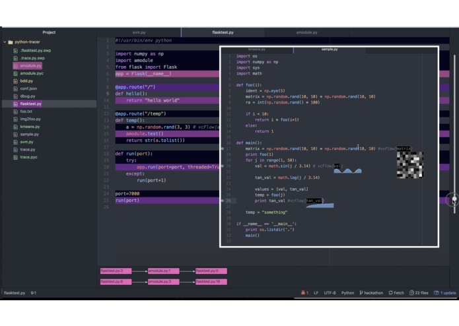459x326 pixels.
Task: Click the hackathon branch name
Action: pyautogui.click(x=374, y=292)
